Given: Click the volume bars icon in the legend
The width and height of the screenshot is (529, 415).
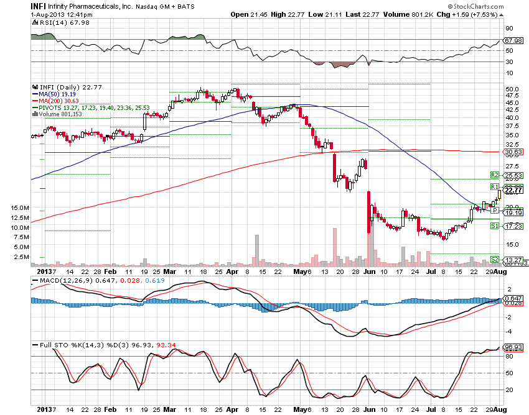Looking at the screenshot, I should (35, 114).
